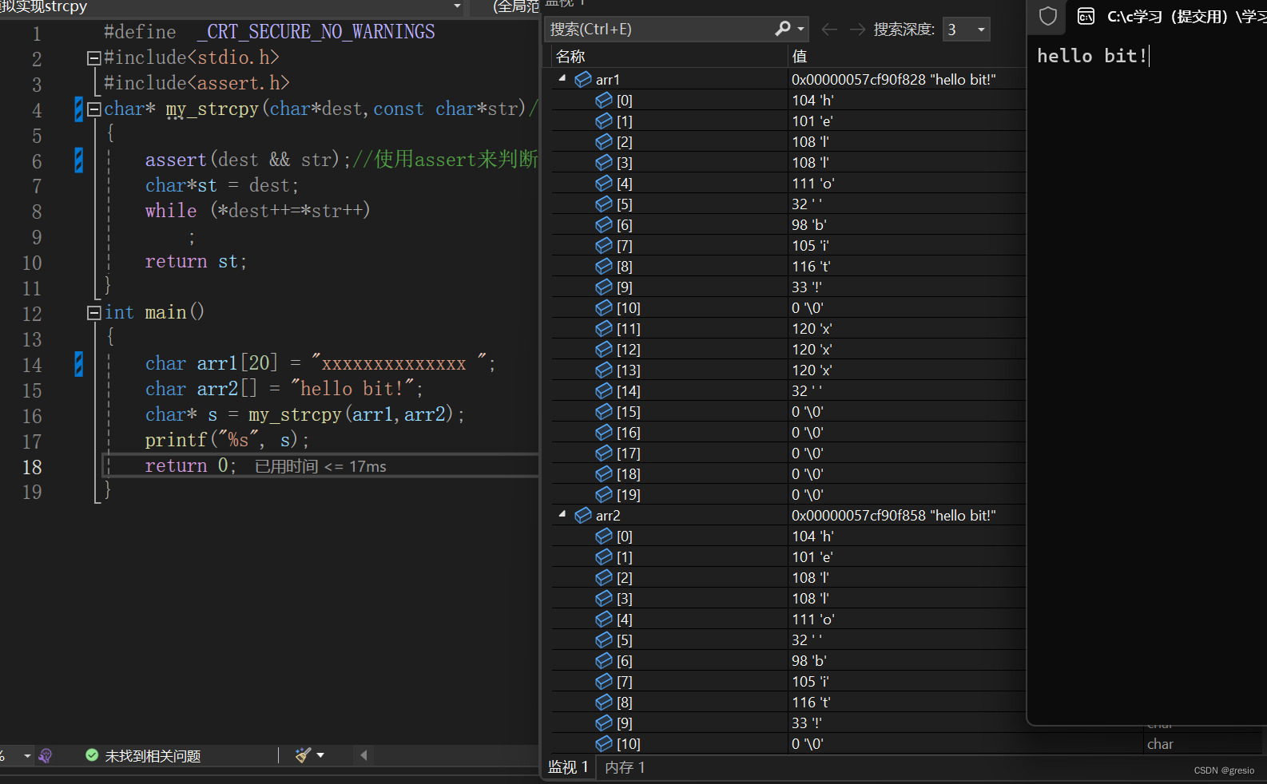Select arr1 element [5] cube icon
Viewport: 1267px width, 784px height.
(604, 204)
